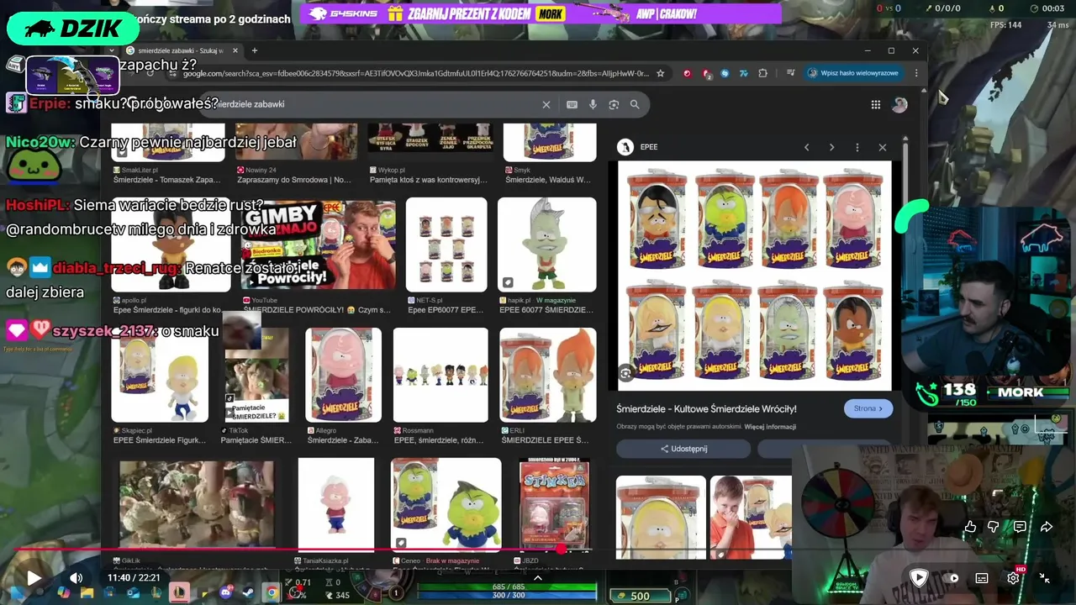Open the Więcej informacji link
1076x605 pixels.
tap(769, 427)
